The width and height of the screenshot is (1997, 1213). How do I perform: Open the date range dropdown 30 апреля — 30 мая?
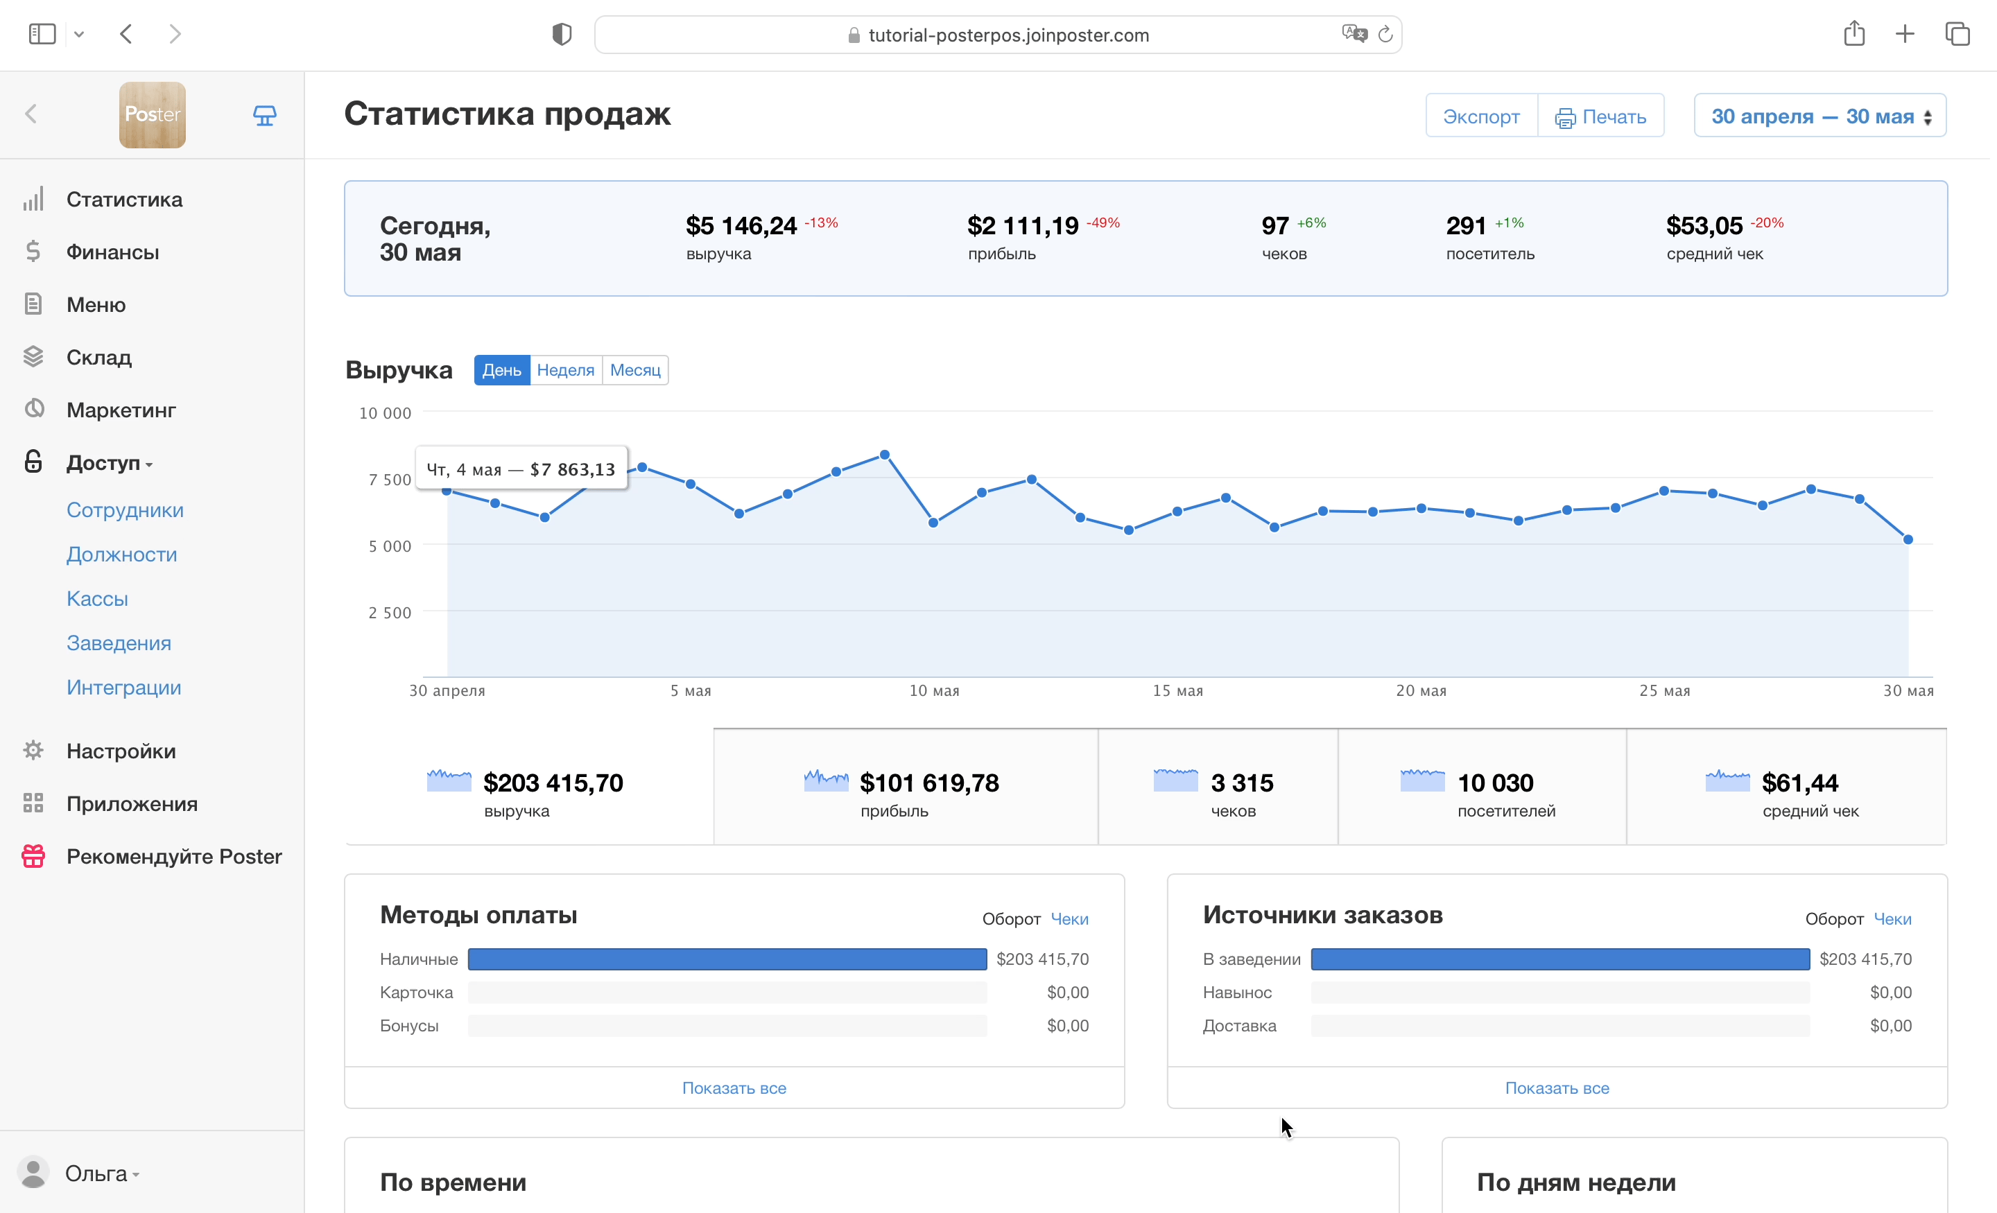coord(1819,116)
